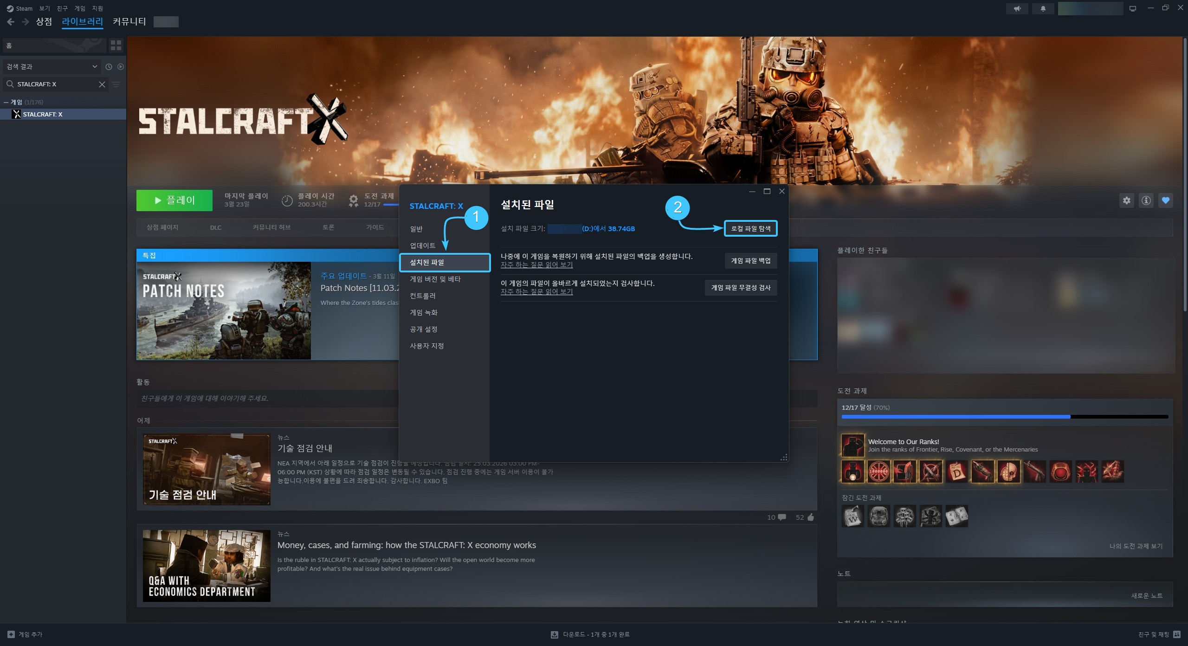Collapse the 게임 category in library list

6,102
